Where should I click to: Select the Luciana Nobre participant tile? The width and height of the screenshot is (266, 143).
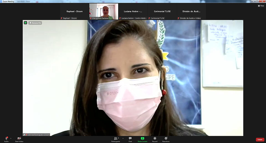(x=133, y=11)
